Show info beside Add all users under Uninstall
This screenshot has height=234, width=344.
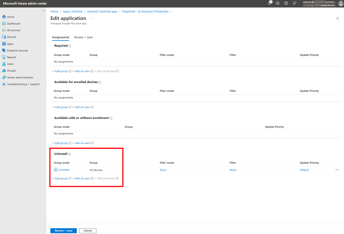pyautogui.click(x=92, y=178)
